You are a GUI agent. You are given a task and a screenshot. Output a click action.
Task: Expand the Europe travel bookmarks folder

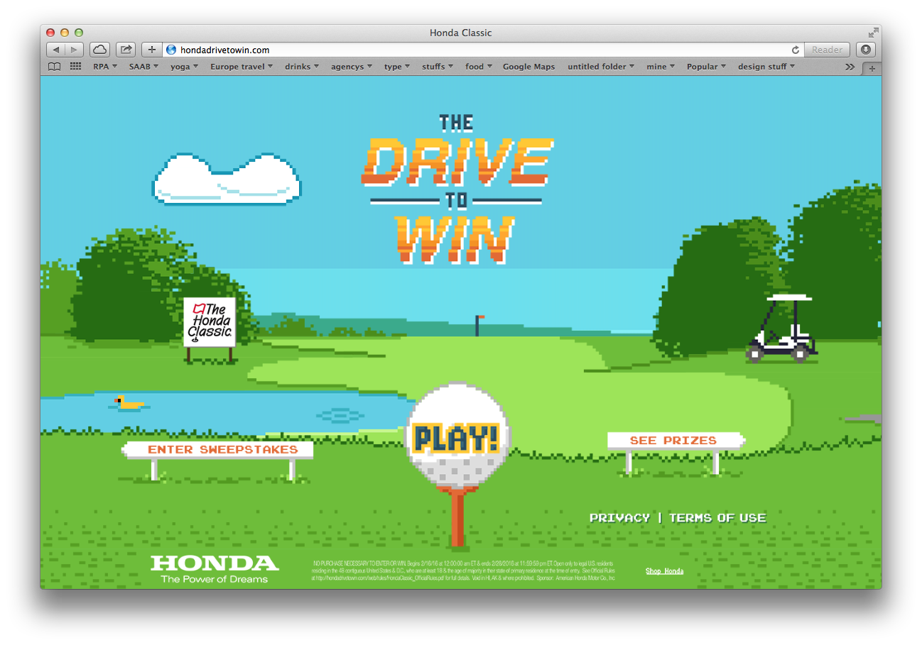coord(242,67)
